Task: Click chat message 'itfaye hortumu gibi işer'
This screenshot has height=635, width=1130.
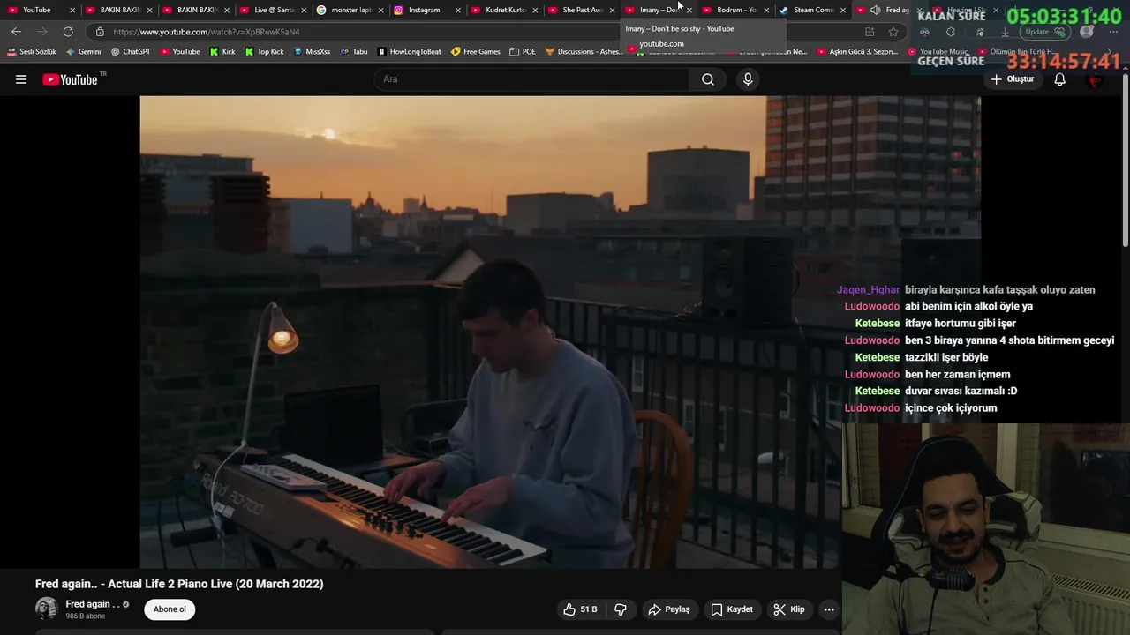Action: pos(960,324)
